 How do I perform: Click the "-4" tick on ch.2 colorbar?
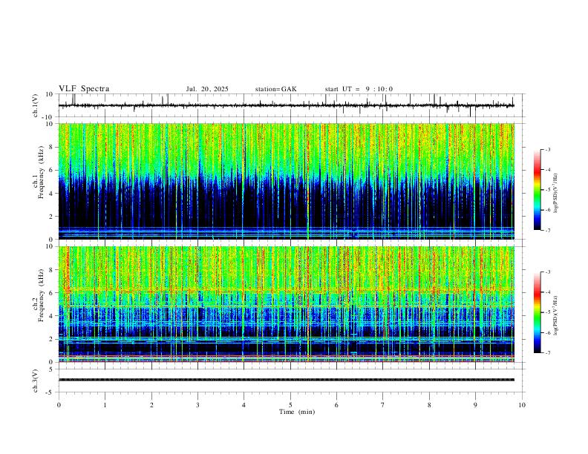[547, 292]
